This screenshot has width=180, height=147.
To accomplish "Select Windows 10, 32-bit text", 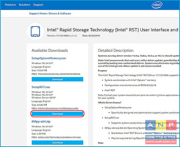I will click(42, 92).
